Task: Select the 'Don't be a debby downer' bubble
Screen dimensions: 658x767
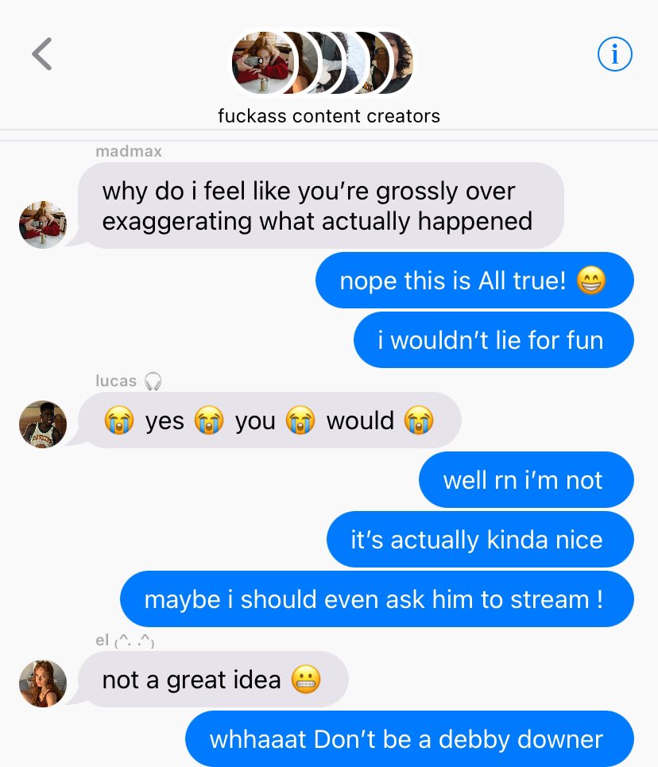Action: (409, 738)
